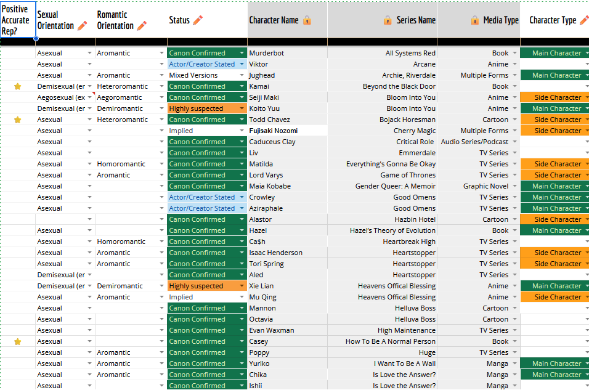Click the Canon Confirmed chip for Alastor

click(x=197, y=219)
